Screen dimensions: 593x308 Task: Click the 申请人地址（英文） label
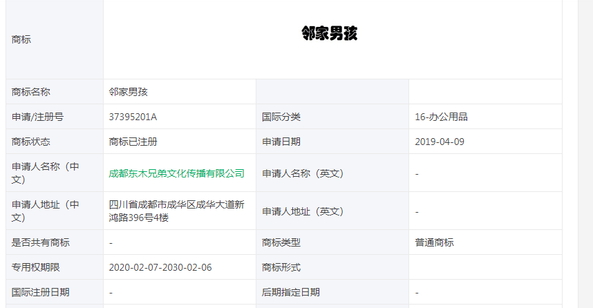click(x=303, y=211)
